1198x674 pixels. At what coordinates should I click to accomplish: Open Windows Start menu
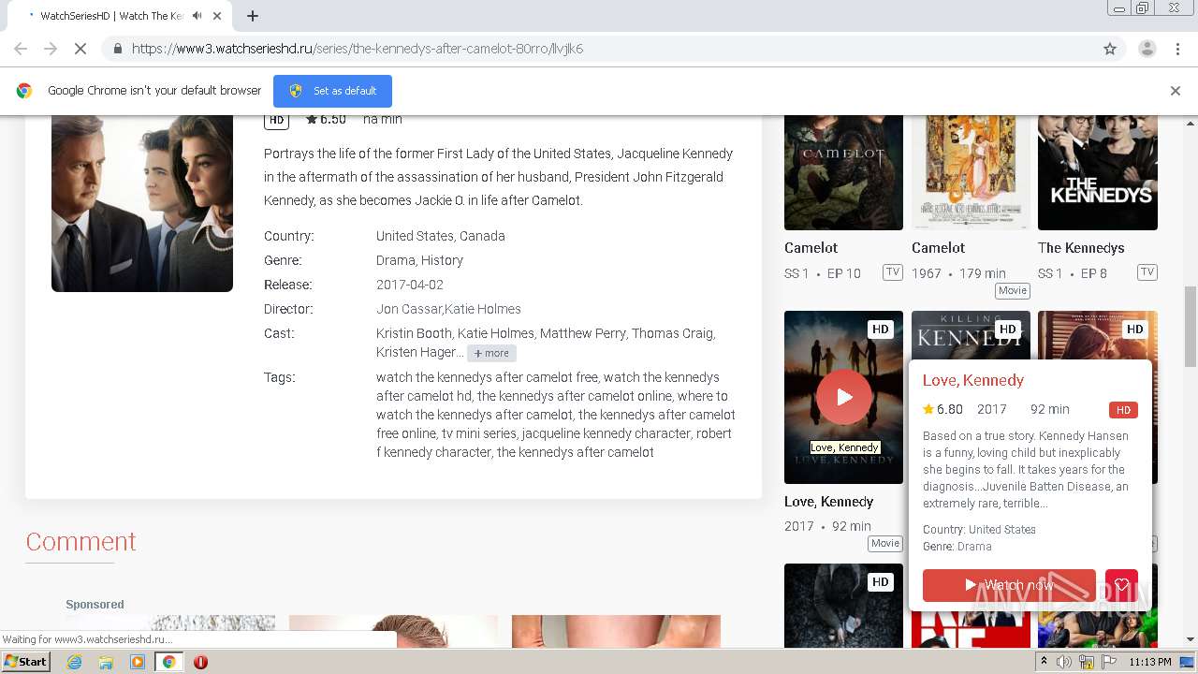26,662
